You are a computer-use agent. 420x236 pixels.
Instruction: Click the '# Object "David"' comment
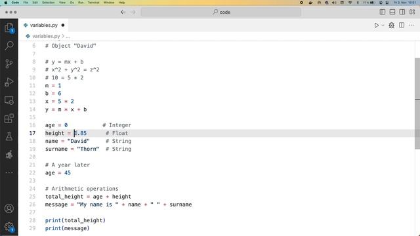pos(70,46)
